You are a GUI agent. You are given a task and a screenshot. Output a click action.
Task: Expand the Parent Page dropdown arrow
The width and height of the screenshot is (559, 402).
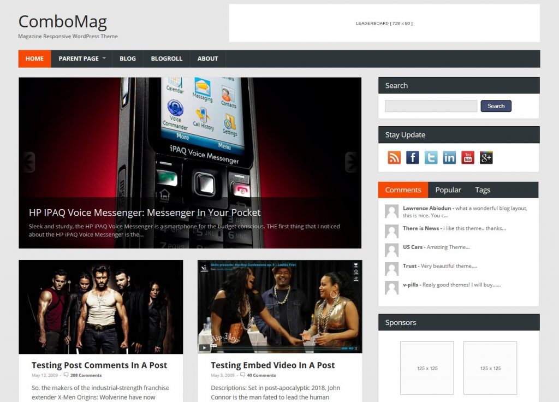coord(104,58)
